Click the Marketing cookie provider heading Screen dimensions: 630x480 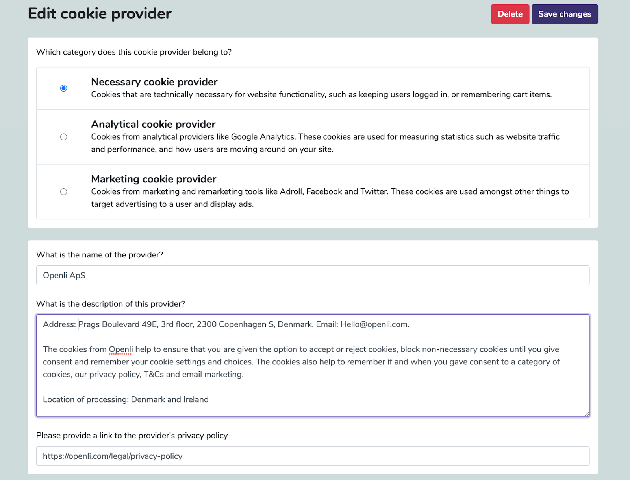click(x=154, y=179)
